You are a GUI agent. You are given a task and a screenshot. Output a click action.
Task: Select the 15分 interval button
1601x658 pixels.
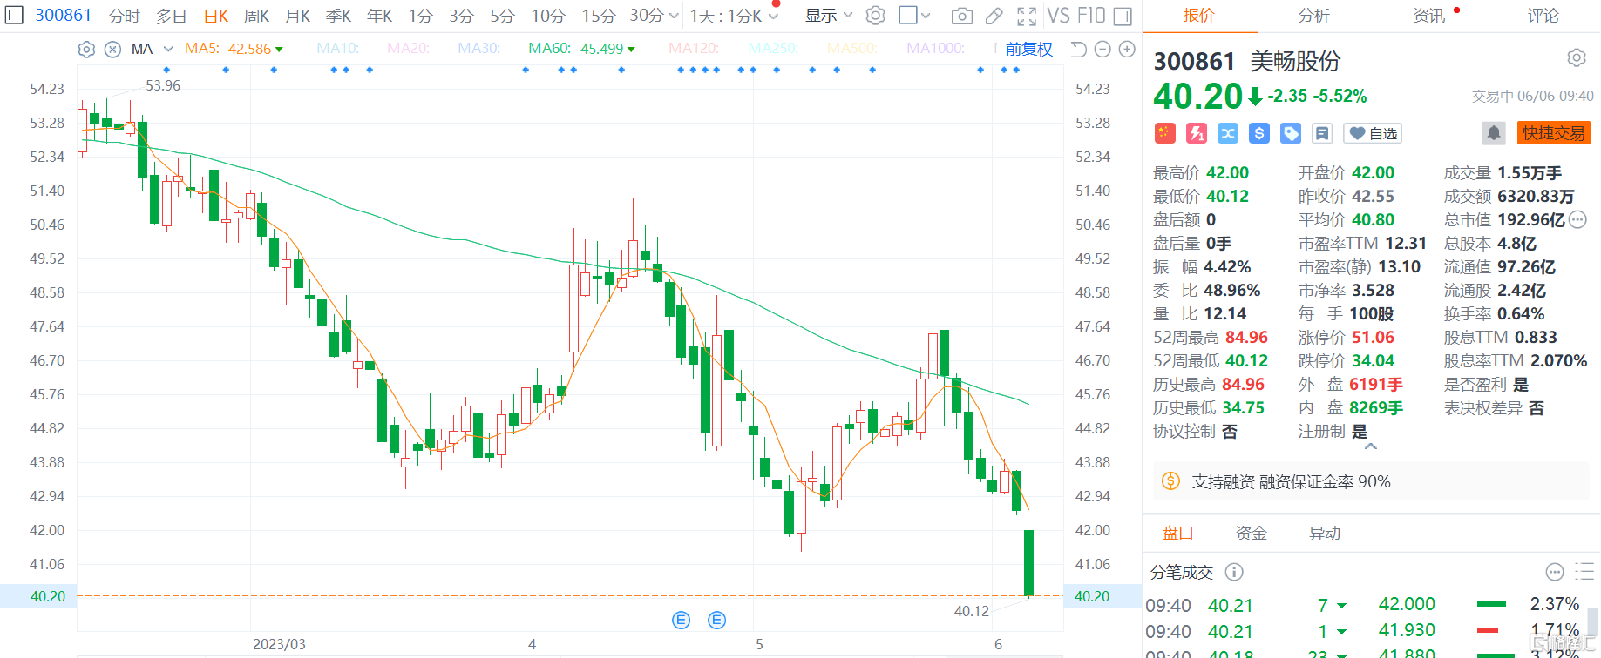[x=598, y=16]
